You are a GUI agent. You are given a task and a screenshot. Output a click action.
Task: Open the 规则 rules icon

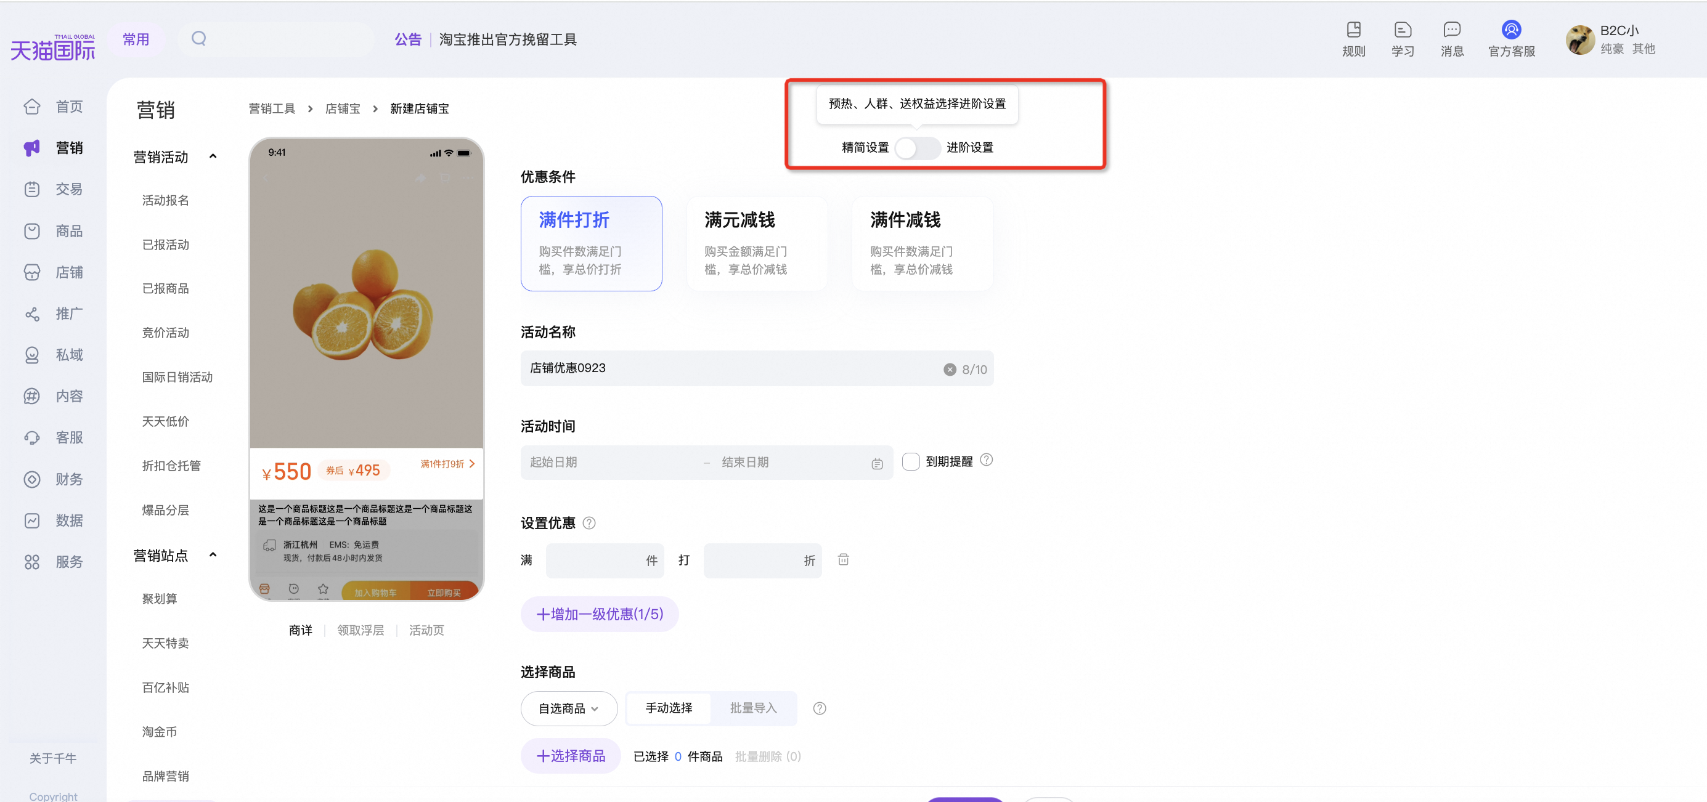pos(1353,30)
